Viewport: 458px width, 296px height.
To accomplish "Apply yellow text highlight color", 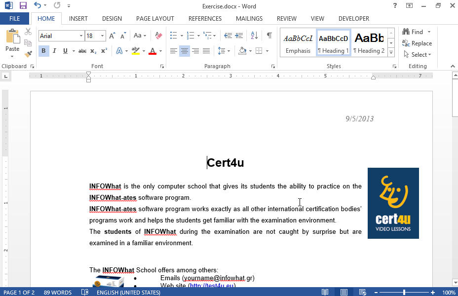I will [135, 51].
